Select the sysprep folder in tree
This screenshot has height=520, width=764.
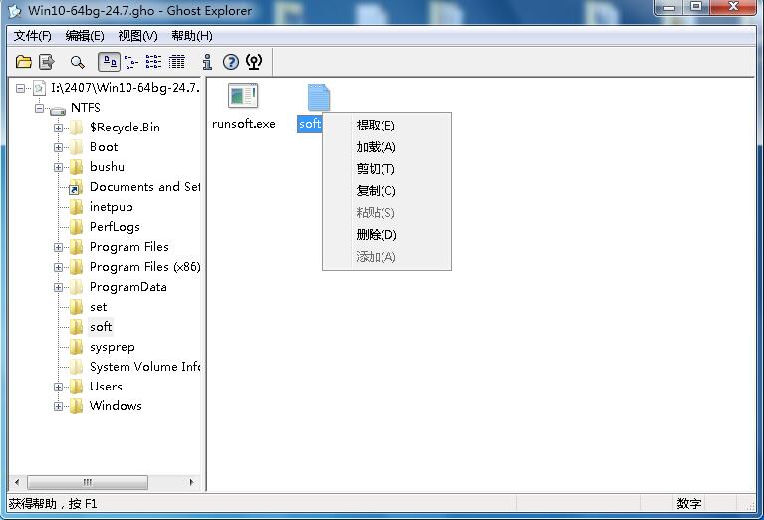pyautogui.click(x=113, y=347)
